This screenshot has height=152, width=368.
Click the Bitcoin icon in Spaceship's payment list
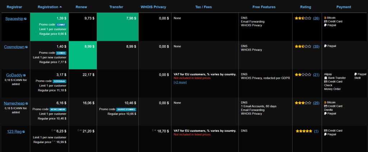(325, 18)
